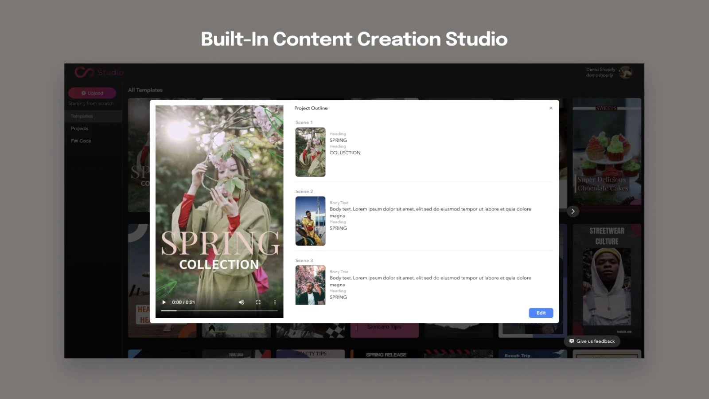Select the Scene 3 thumbnail
709x399 pixels.
coord(310,285)
